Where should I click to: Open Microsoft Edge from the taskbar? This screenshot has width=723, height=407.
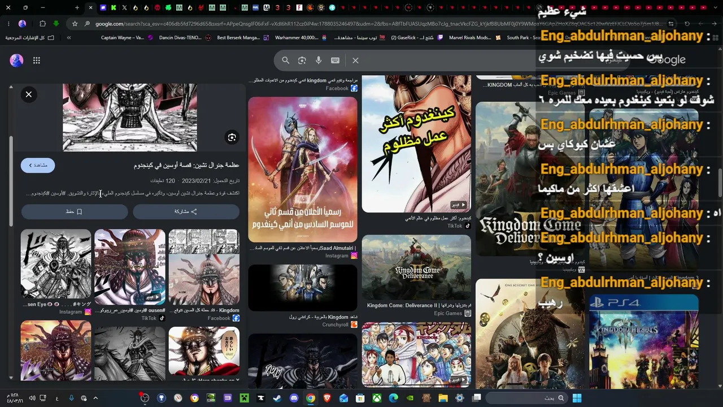(393, 398)
